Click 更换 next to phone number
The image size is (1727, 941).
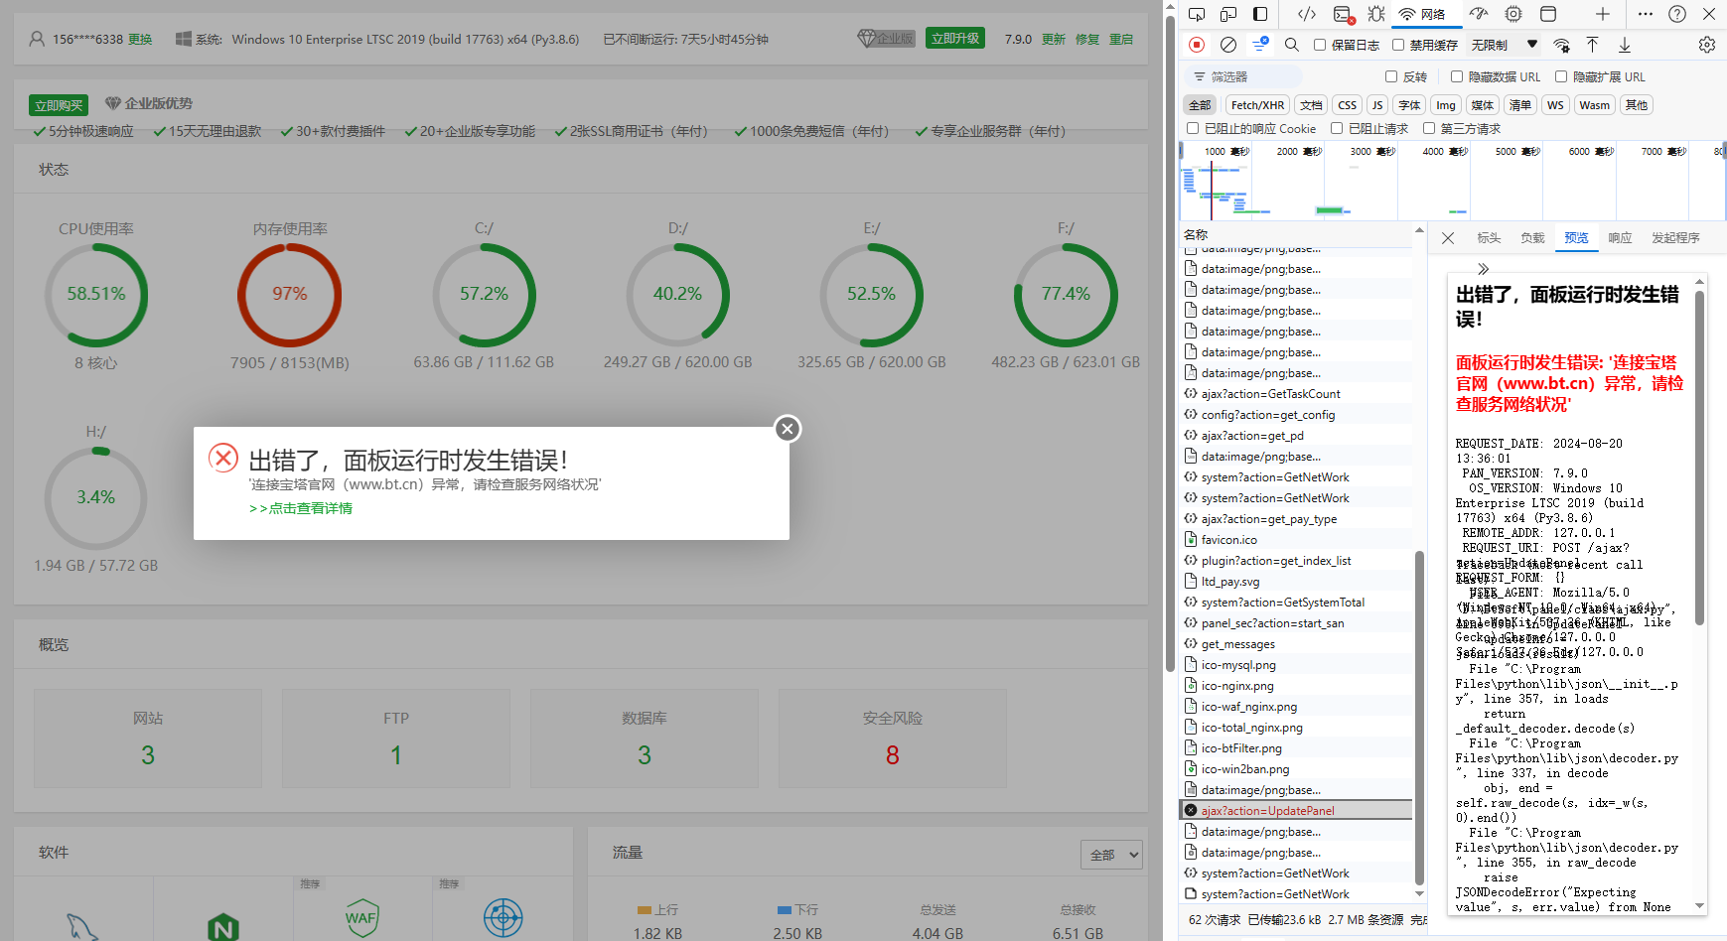(140, 39)
